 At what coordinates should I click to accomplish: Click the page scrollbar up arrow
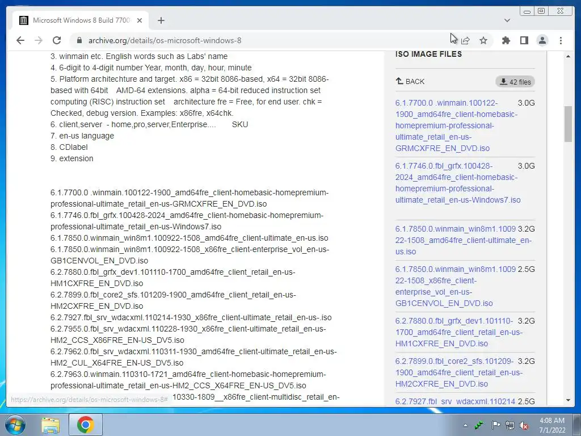tap(568, 56)
